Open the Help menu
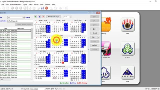The width and height of the screenshot is (160, 90). tap(53, 4)
